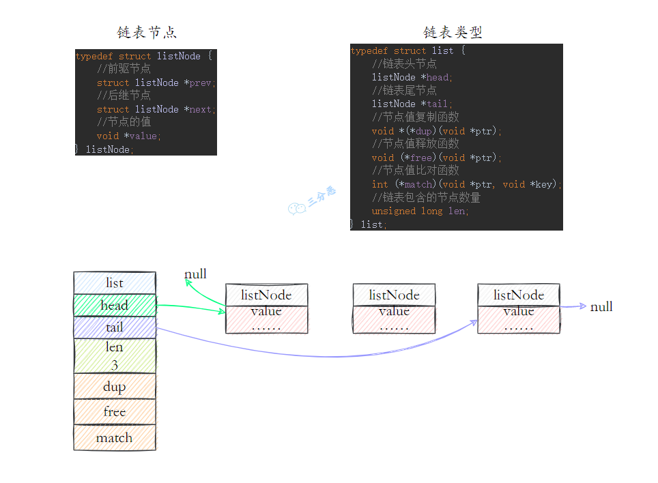The width and height of the screenshot is (658, 483).
Task: Click the null label near the head pointer
Action: pos(195,274)
